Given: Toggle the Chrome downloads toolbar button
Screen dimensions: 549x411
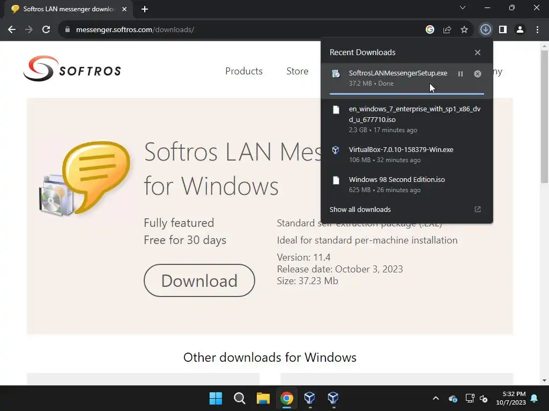Looking at the screenshot, I should pos(486,30).
